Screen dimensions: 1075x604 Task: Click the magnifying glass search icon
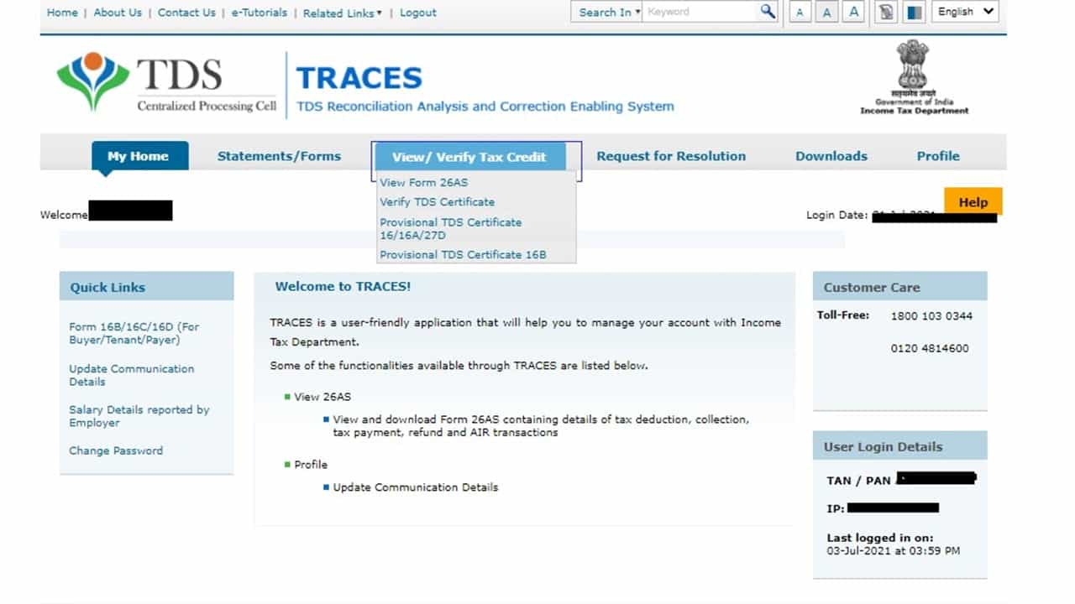(768, 12)
